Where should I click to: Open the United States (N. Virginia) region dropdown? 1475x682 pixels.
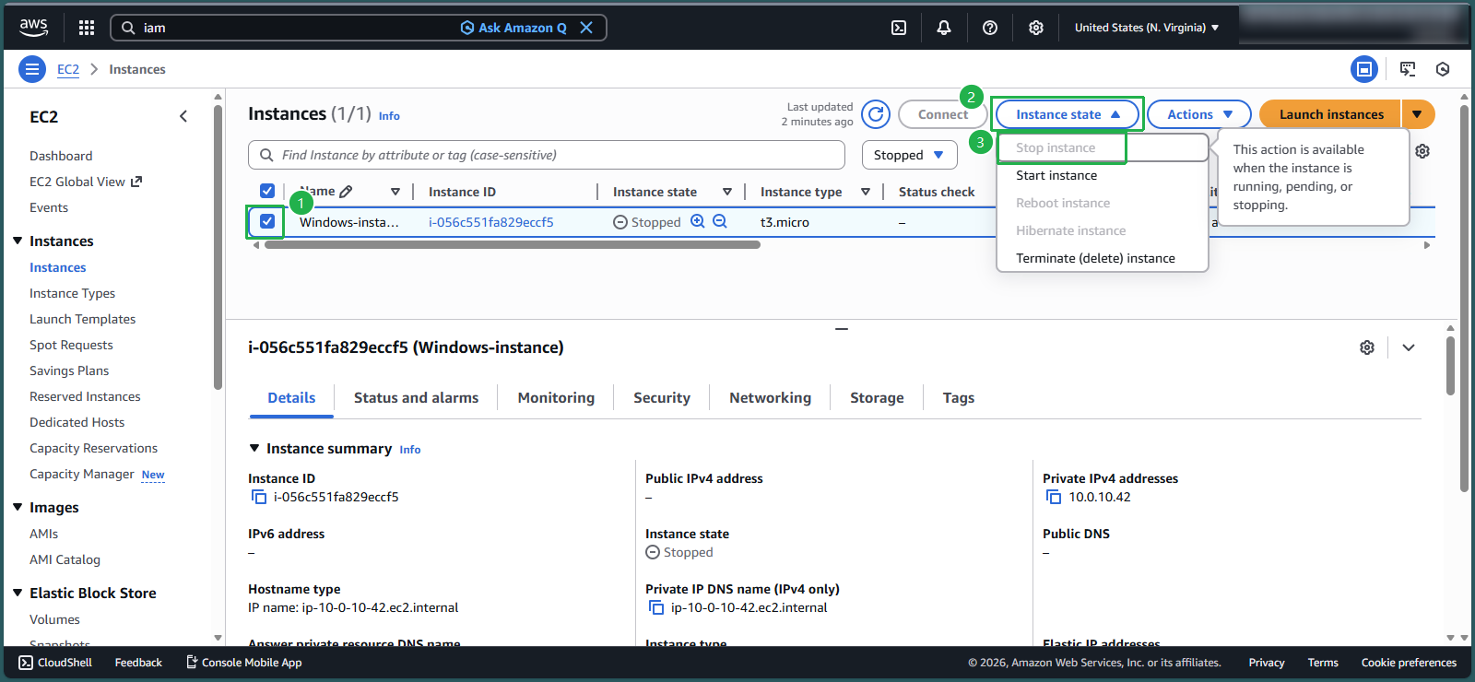point(1147,28)
